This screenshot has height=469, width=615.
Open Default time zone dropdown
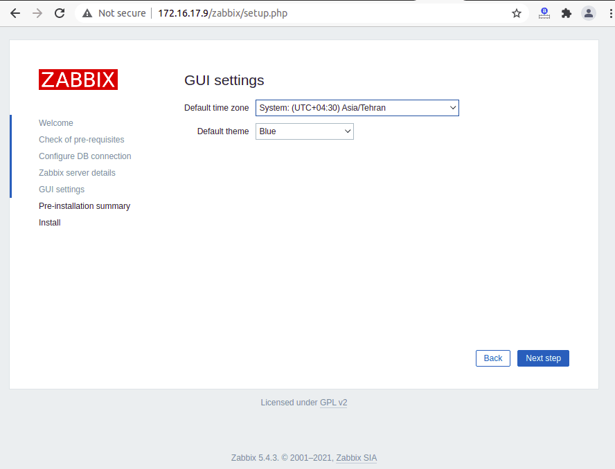(357, 108)
